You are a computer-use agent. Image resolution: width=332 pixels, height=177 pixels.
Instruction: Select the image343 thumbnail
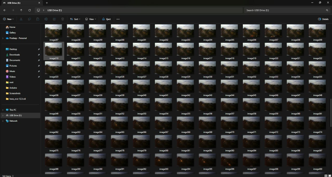pos(207,86)
